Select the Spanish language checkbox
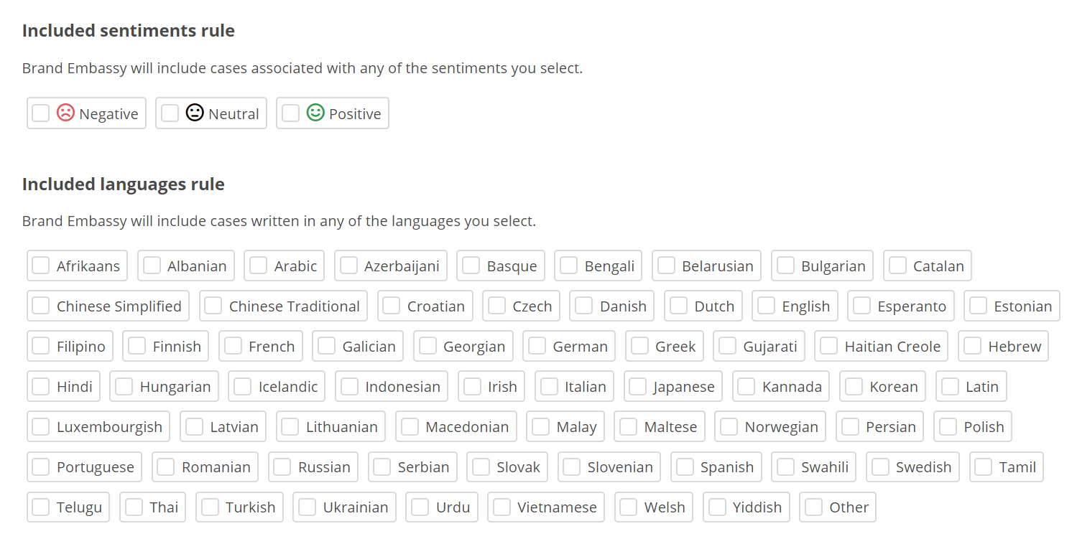Viewport: 1077px width, 544px height. [x=685, y=466]
